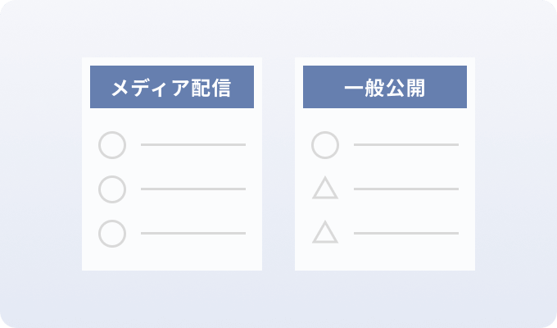Click second gray line in メディア配信 card
Screen dimensions: 557x328
[193, 189]
